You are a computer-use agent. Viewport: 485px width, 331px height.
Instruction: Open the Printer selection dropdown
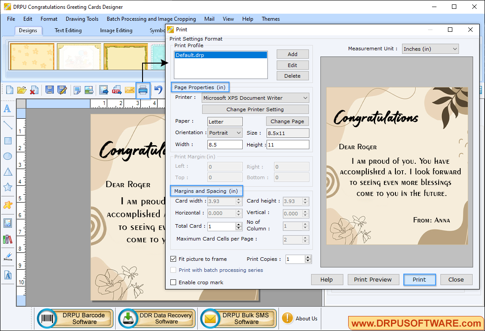click(304, 98)
